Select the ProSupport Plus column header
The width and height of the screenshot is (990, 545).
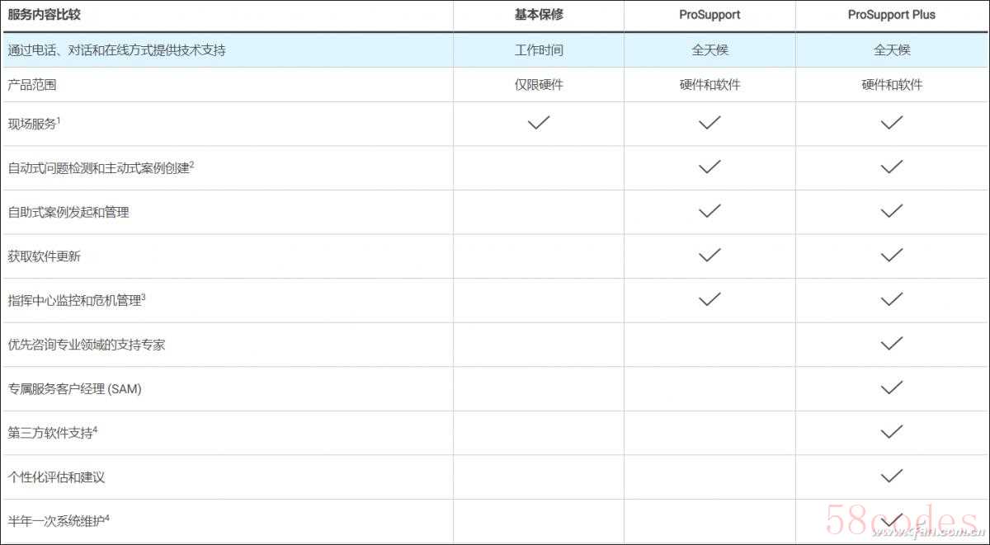pos(892,15)
